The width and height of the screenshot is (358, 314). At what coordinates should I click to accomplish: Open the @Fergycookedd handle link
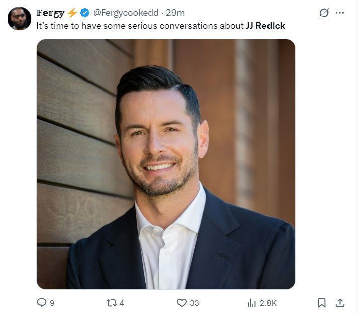126,13
